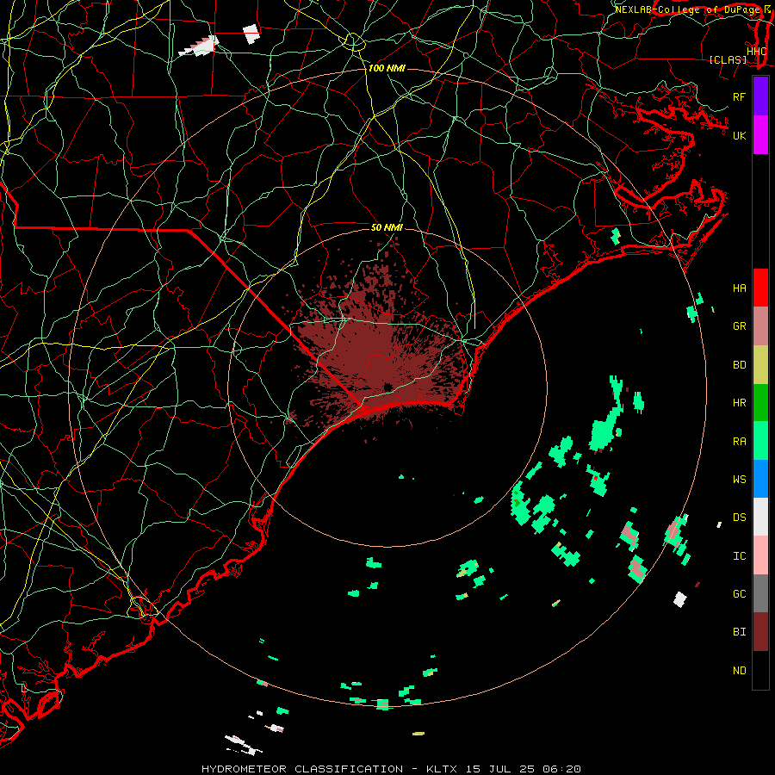Click the 'WS' legend label

coord(740,480)
